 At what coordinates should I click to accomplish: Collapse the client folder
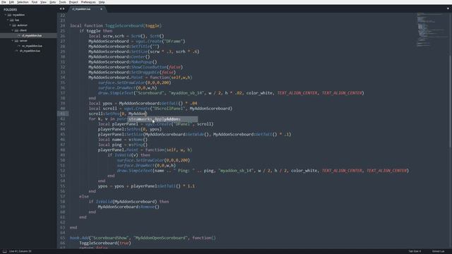pos(13,30)
